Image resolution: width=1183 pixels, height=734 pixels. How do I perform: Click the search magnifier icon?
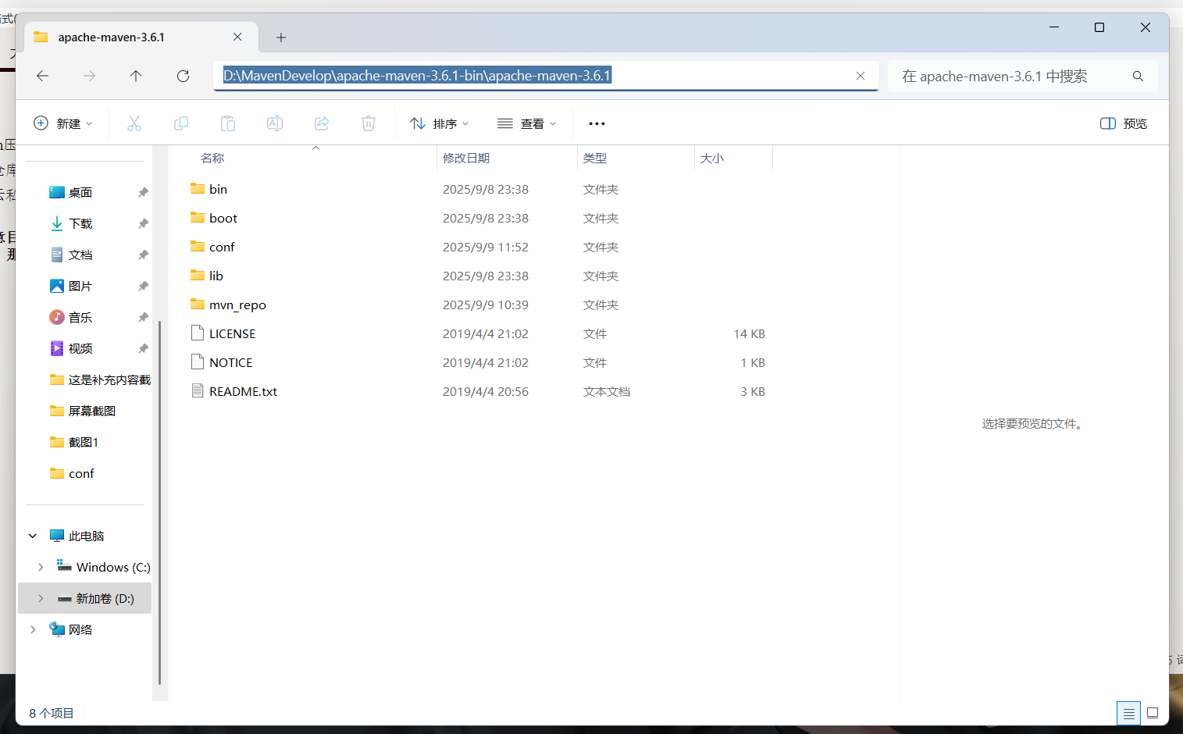(x=1138, y=76)
